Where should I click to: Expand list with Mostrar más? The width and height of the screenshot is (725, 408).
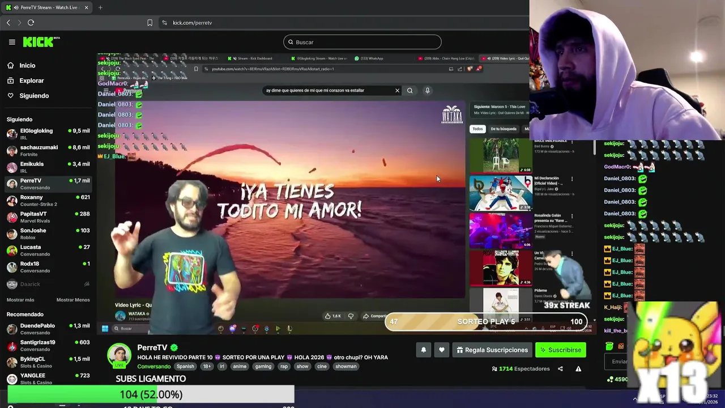pyautogui.click(x=20, y=300)
